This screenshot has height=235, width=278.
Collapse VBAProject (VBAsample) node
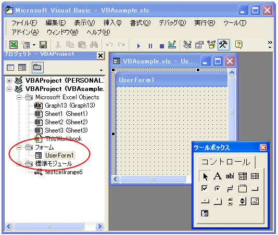9,89
